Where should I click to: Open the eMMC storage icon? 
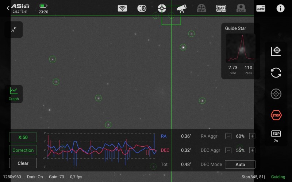click(261, 8)
